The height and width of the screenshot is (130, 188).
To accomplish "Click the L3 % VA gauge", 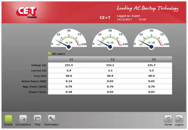I will 151,39.
